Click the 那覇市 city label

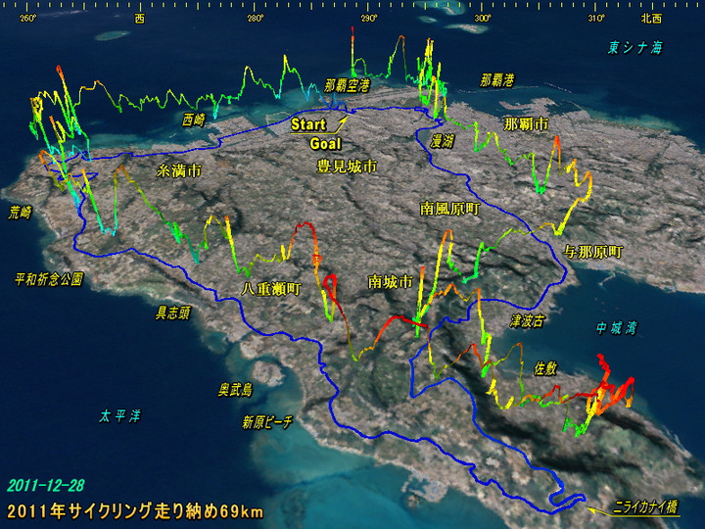(526, 123)
